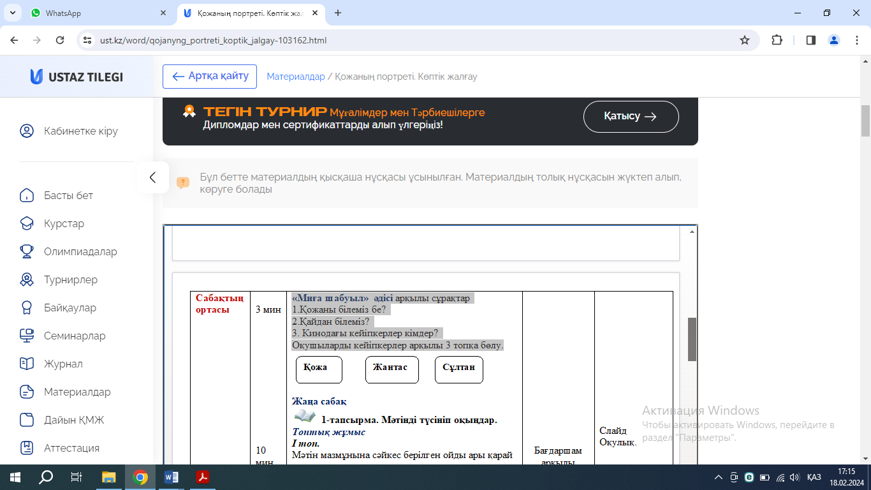Open File Explorer from the taskbar
Image resolution: width=871 pixels, height=490 pixels.
[110, 477]
